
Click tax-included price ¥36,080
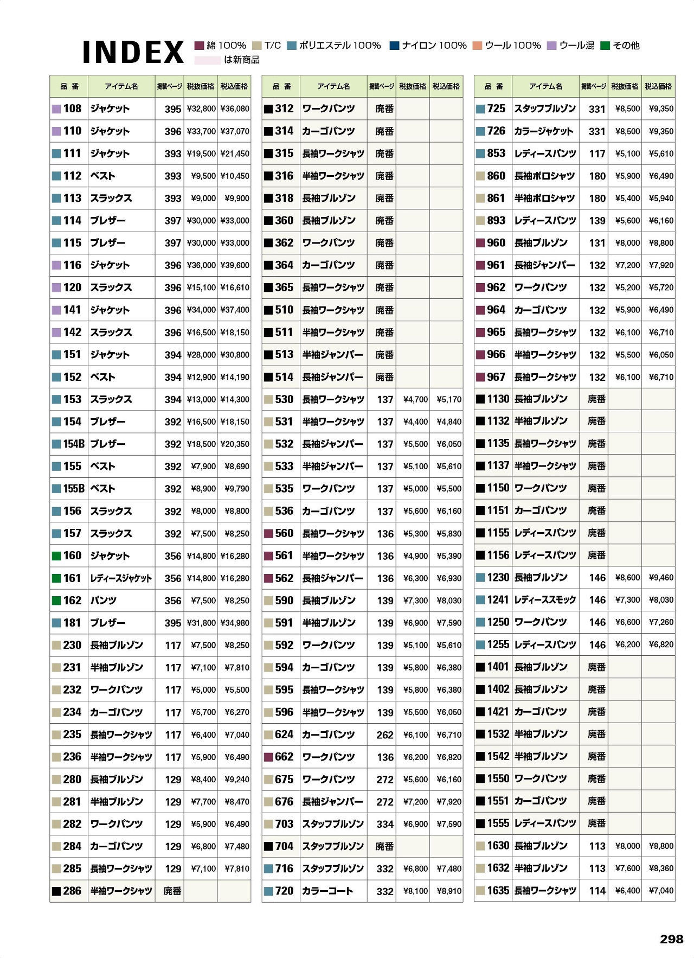[x=235, y=109]
